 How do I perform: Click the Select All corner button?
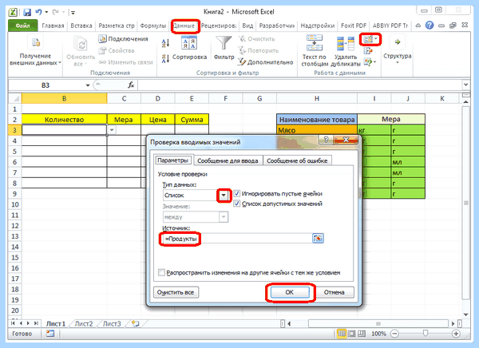tap(14, 98)
